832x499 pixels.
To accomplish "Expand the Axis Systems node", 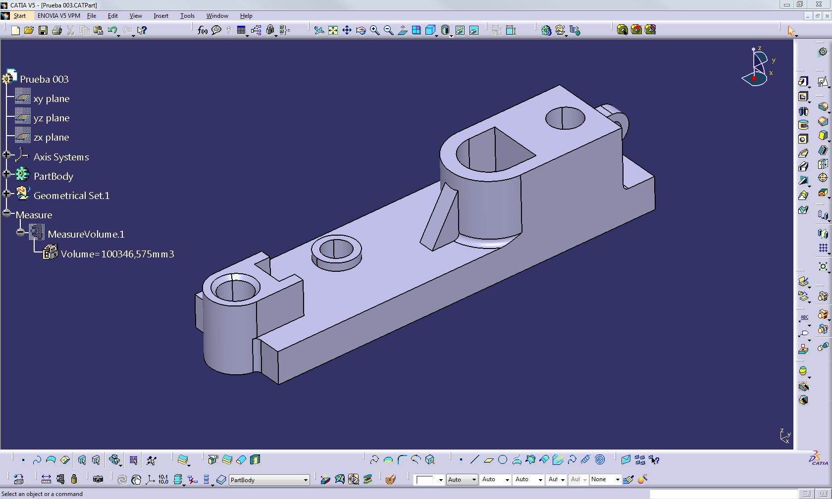I will pos(6,155).
